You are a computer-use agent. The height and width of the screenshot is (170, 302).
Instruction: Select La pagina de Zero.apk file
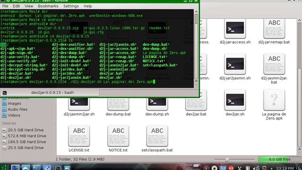click(x=274, y=105)
